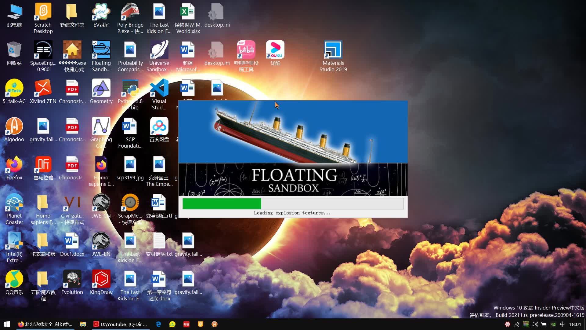Open the Windows Start menu

[x=7, y=324]
